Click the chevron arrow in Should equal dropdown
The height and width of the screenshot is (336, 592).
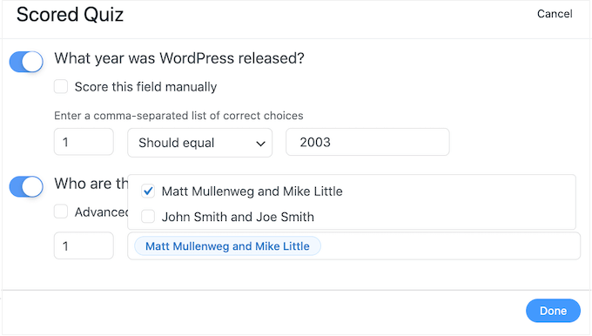(x=260, y=144)
